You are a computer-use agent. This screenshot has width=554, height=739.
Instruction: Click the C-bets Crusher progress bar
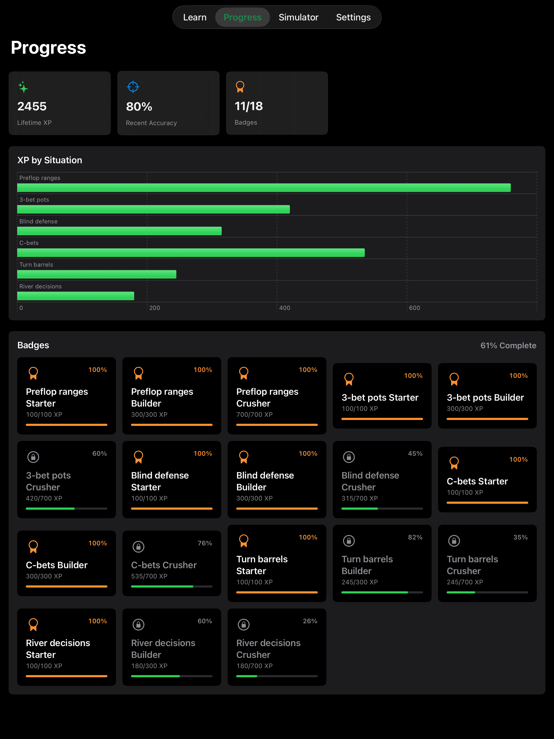pos(172,586)
